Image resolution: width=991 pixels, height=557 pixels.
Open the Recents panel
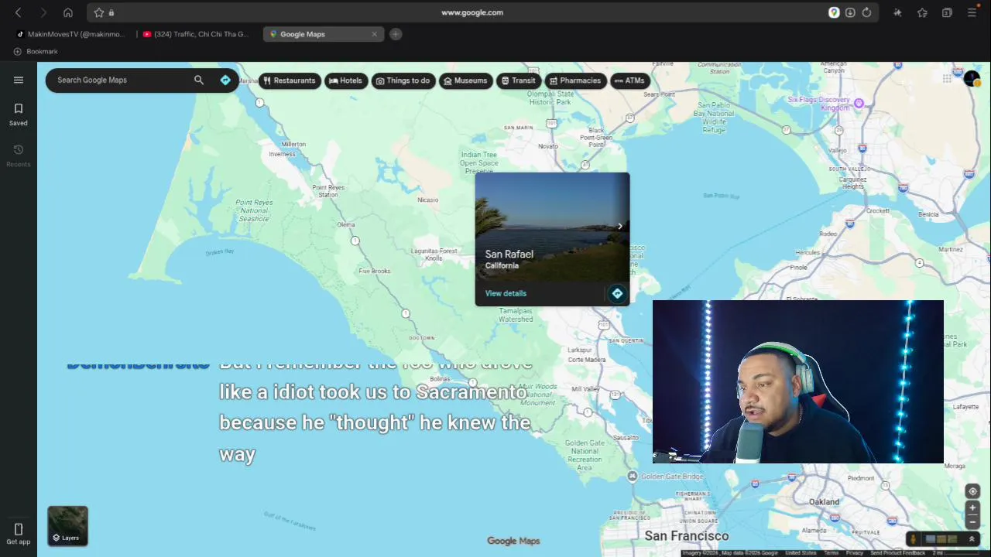19,155
